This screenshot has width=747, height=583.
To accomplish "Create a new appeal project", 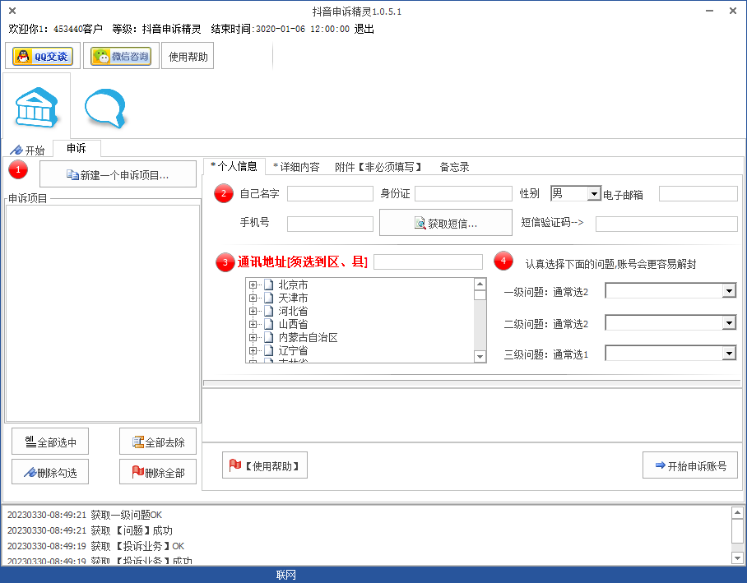I will tap(118, 174).
